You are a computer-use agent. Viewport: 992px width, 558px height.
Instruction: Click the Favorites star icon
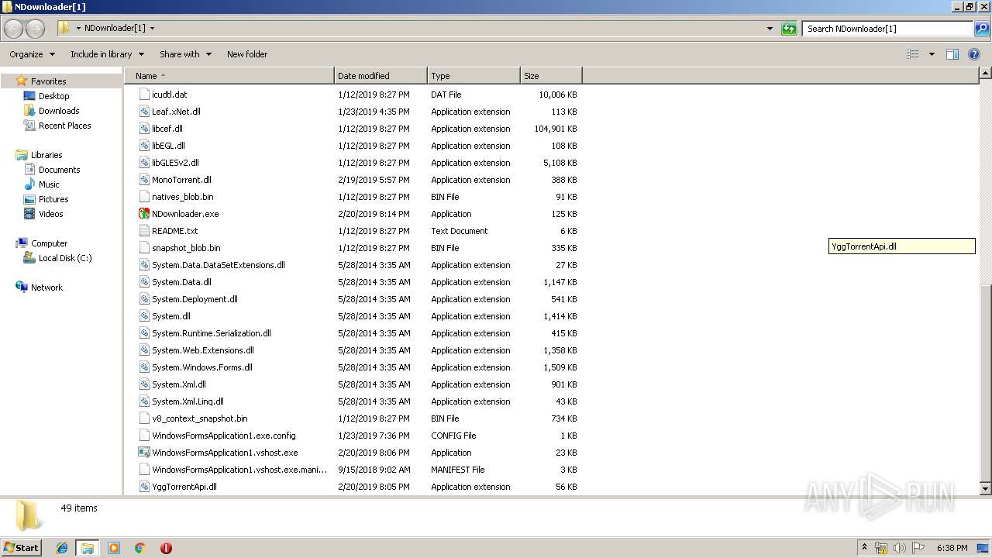(x=22, y=81)
